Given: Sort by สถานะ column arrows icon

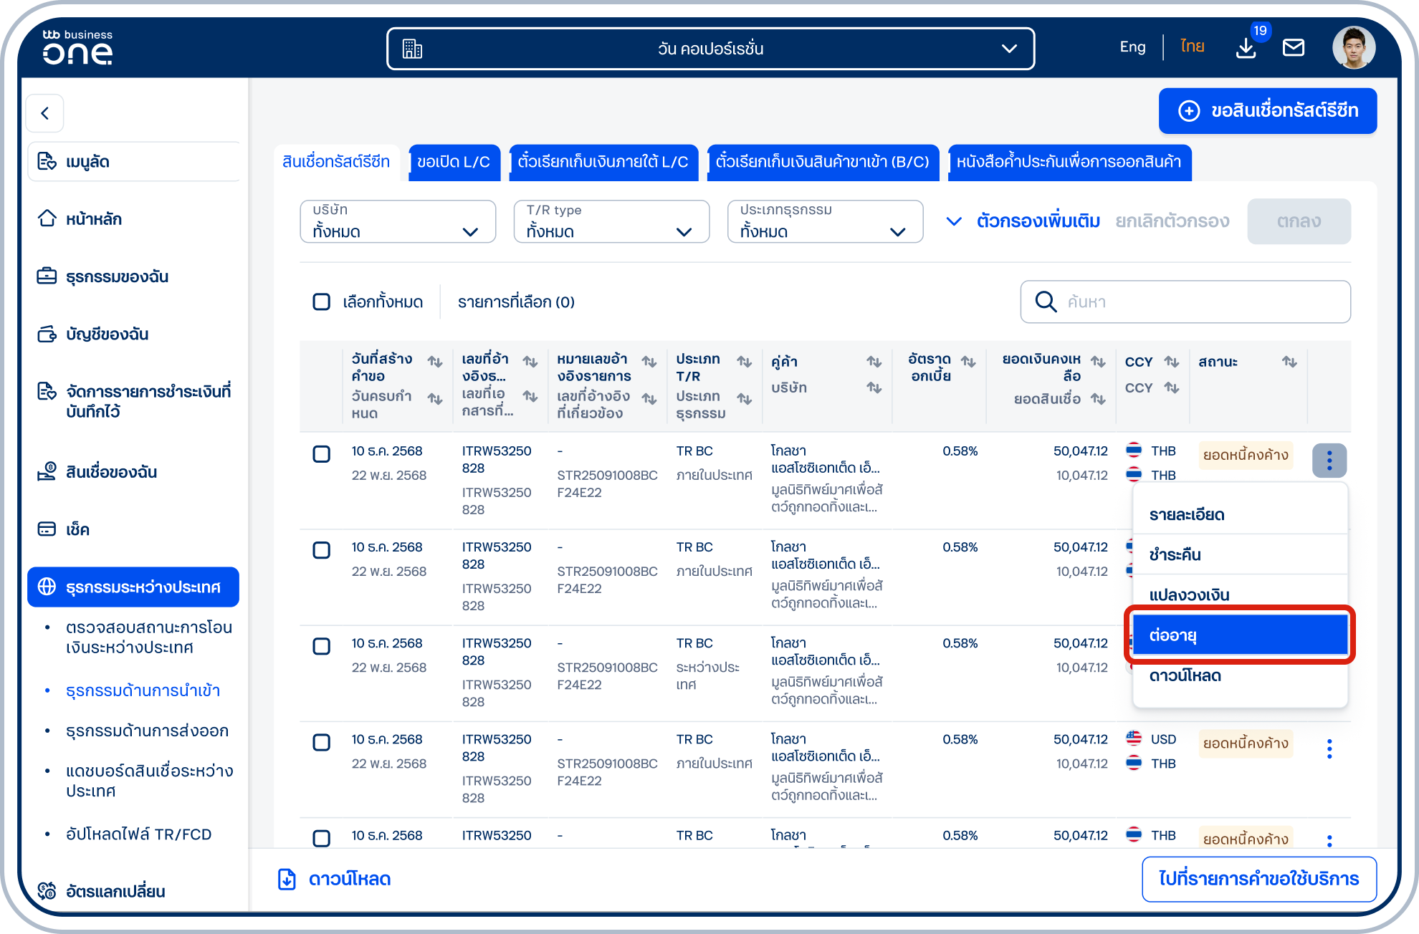Looking at the screenshot, I should coord(1289,362).
